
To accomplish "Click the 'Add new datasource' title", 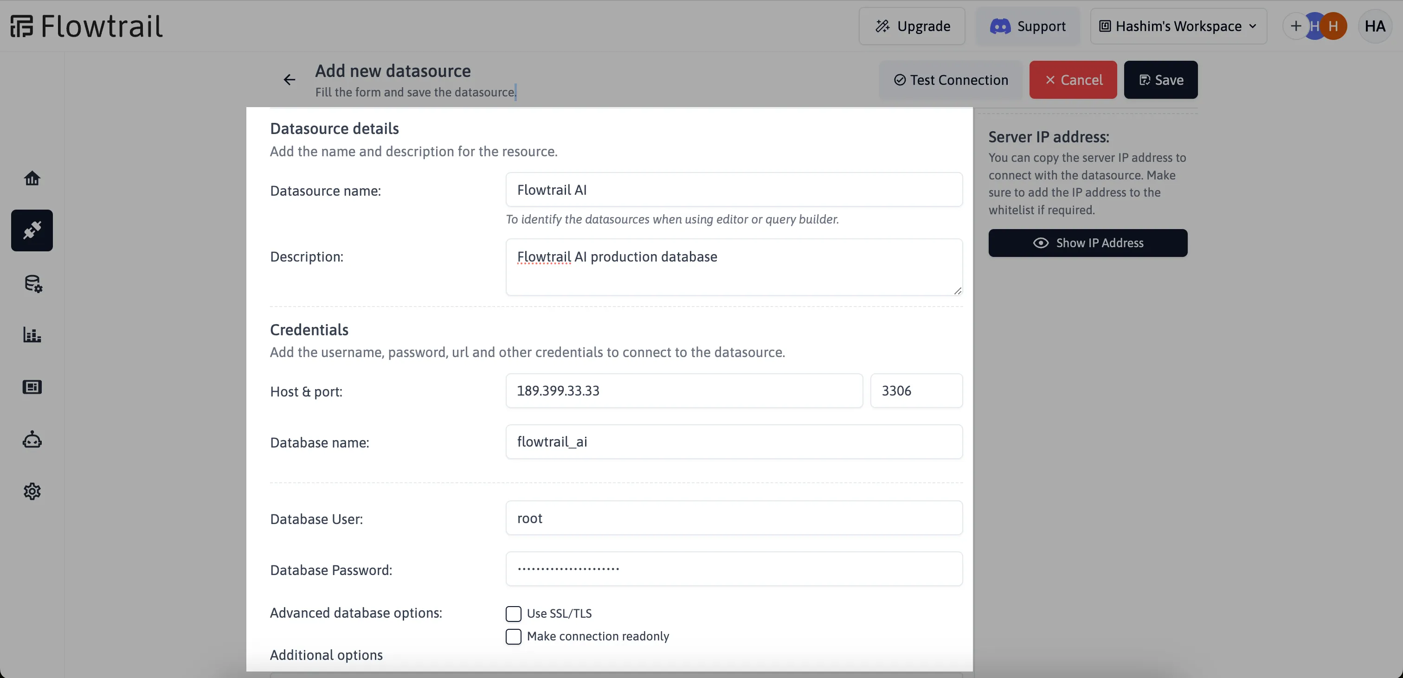I will (393, 71).
